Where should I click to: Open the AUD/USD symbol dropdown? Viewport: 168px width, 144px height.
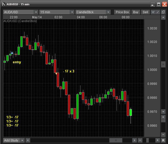click(x=36, y=12)
